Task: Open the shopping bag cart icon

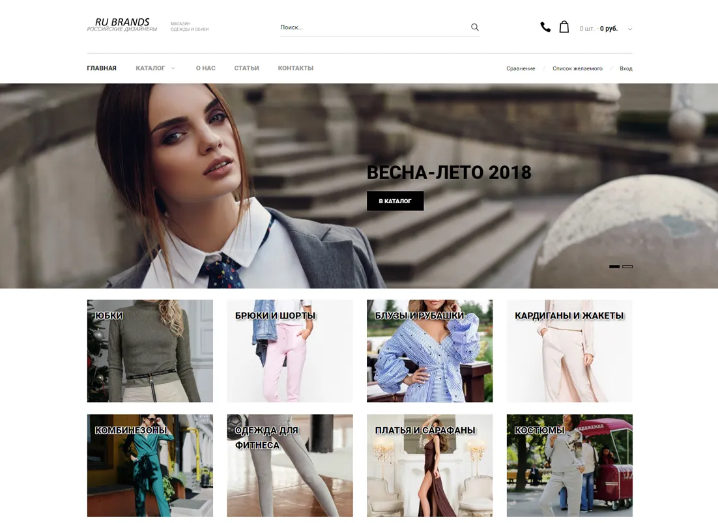Action: 564,27
